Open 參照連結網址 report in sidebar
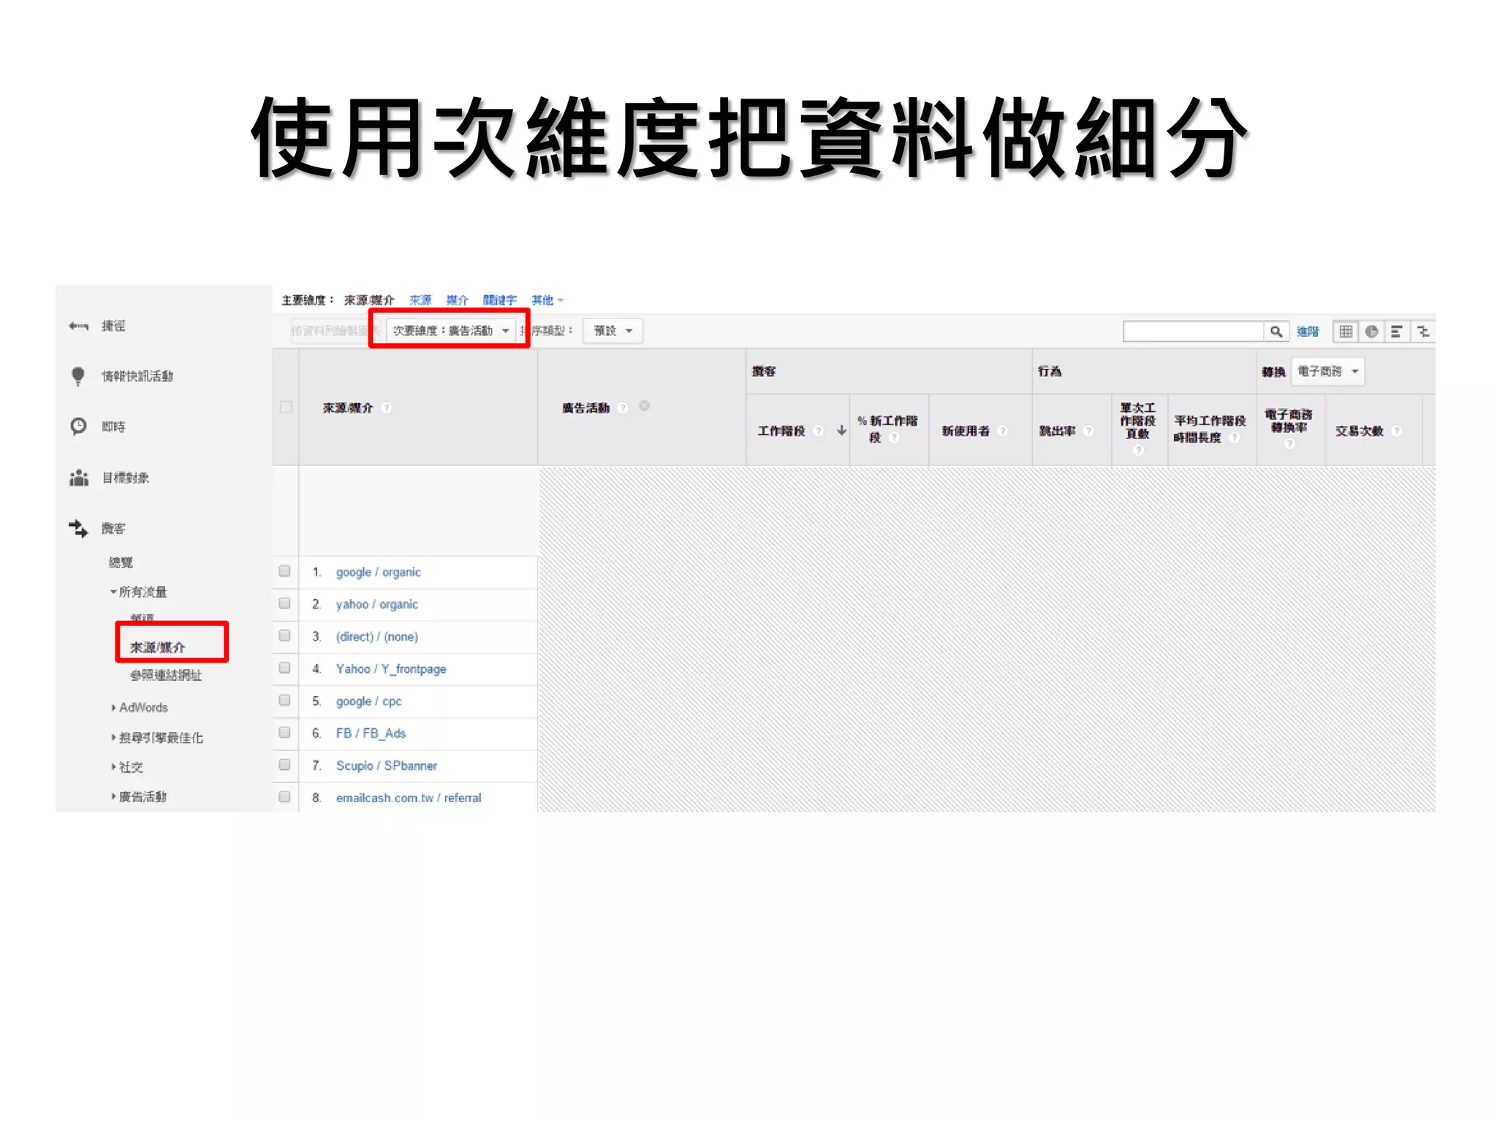Screen dimensions: 1497x1122 click(x=166, y=675)
